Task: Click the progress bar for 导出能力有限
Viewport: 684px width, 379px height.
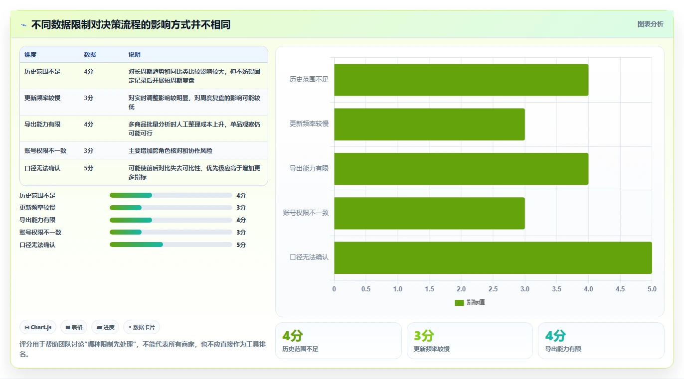Action: (x=171, y=220)
